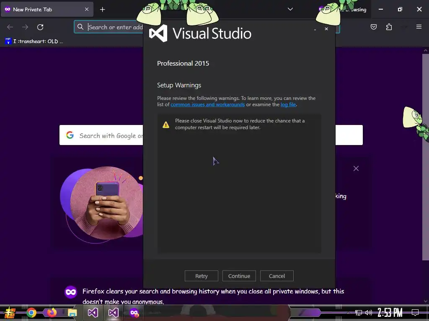Switch to first Visual Studio taskbar icon
This screenshot has height=321, width=429.
point(93,313)
